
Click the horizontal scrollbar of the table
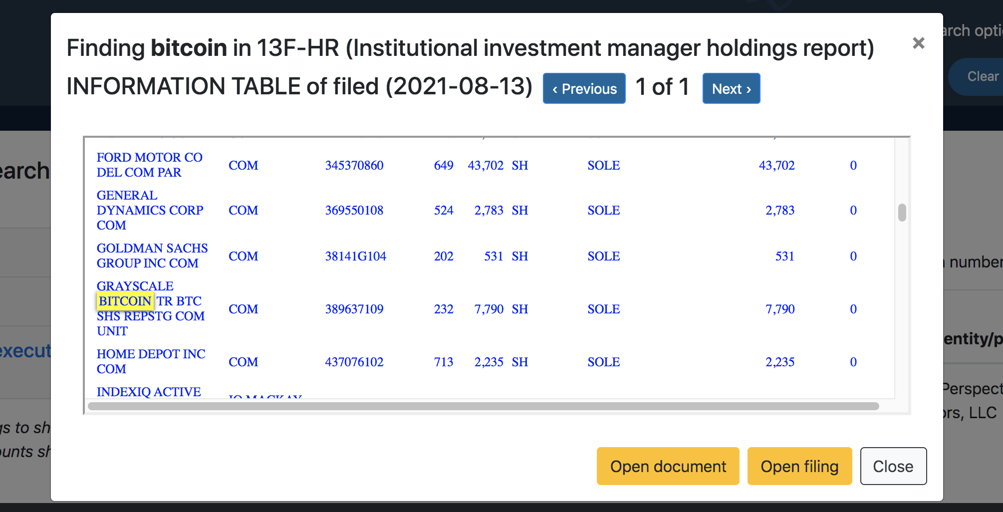(483, 406)
